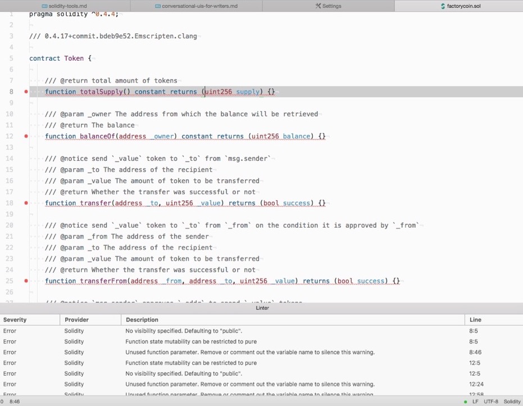Click the red lint marker on line 8
The width and height of the screenshot is (523, 406).
(x=26, y=92)
